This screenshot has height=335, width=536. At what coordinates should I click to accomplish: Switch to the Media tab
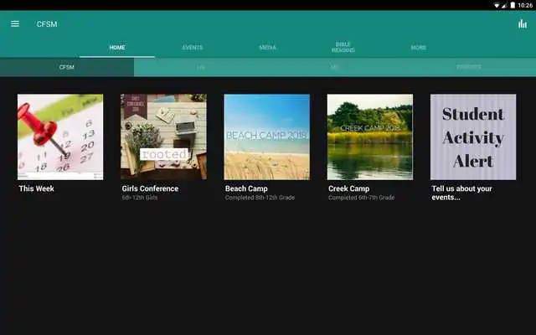coord(267,48)
